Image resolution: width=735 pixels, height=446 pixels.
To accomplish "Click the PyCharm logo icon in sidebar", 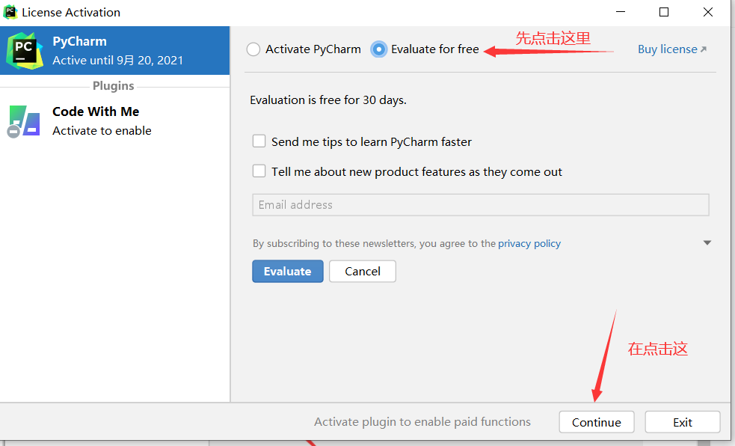I will (25, 51).
